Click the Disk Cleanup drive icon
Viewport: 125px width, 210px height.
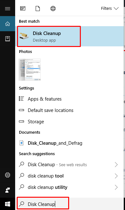[24, 36]
